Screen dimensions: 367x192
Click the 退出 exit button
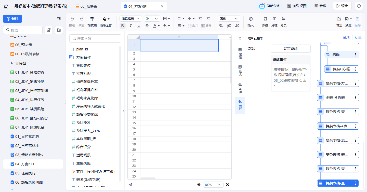pyautogui.click(x=342, y=6)
